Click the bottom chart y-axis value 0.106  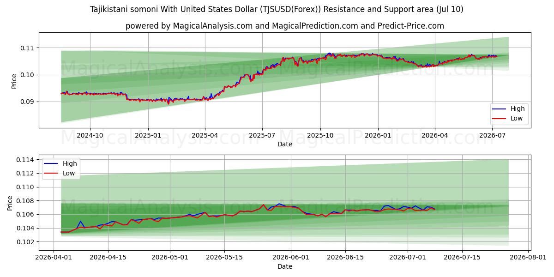click(x=25, y=214)
